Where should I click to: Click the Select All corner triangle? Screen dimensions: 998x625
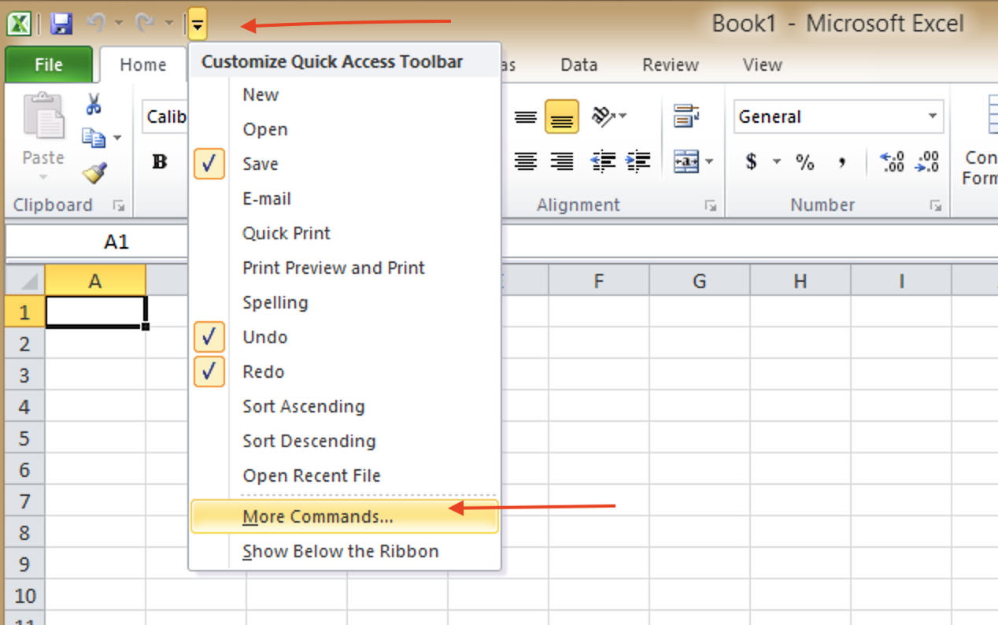[25, 280]
